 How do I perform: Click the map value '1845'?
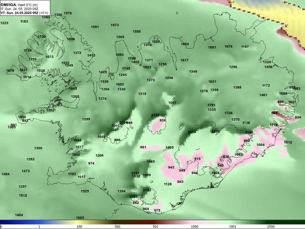click(73, 89)
